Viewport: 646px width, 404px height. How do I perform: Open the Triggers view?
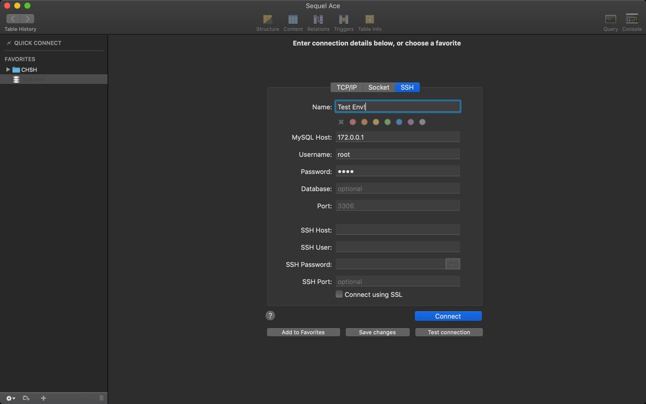pos(343,23)
